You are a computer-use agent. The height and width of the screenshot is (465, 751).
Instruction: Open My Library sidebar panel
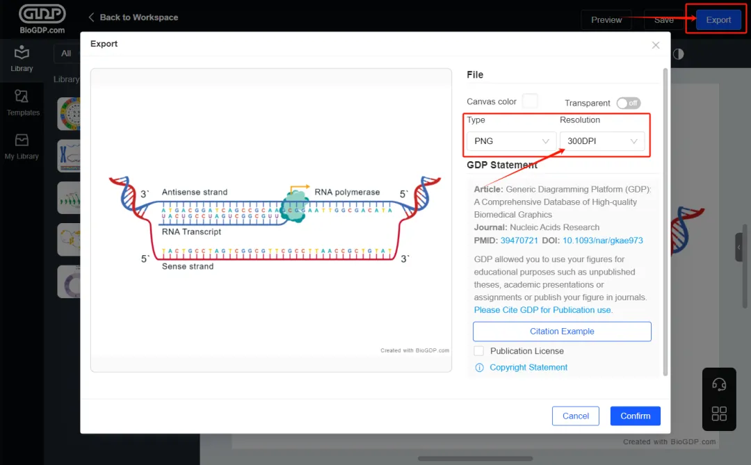coord(22,147)
